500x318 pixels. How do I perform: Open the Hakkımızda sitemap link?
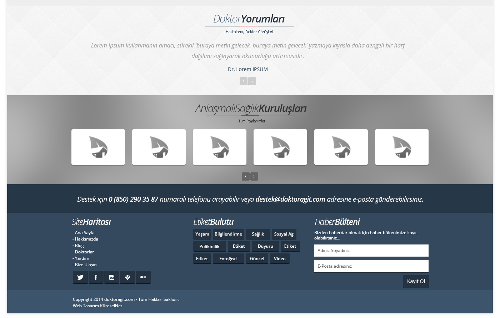[x=86, y=239]
